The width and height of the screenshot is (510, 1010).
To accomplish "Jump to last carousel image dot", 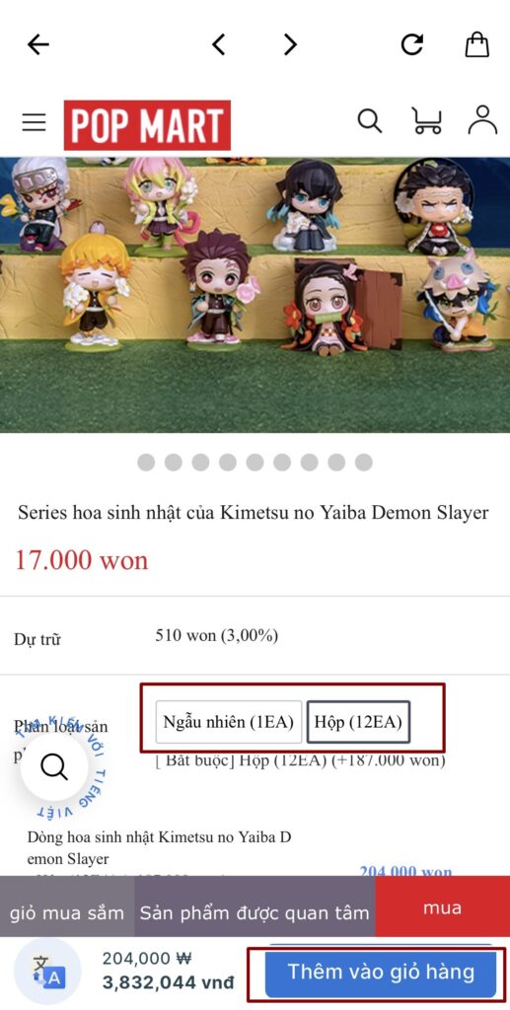I will tap(364, 463).
